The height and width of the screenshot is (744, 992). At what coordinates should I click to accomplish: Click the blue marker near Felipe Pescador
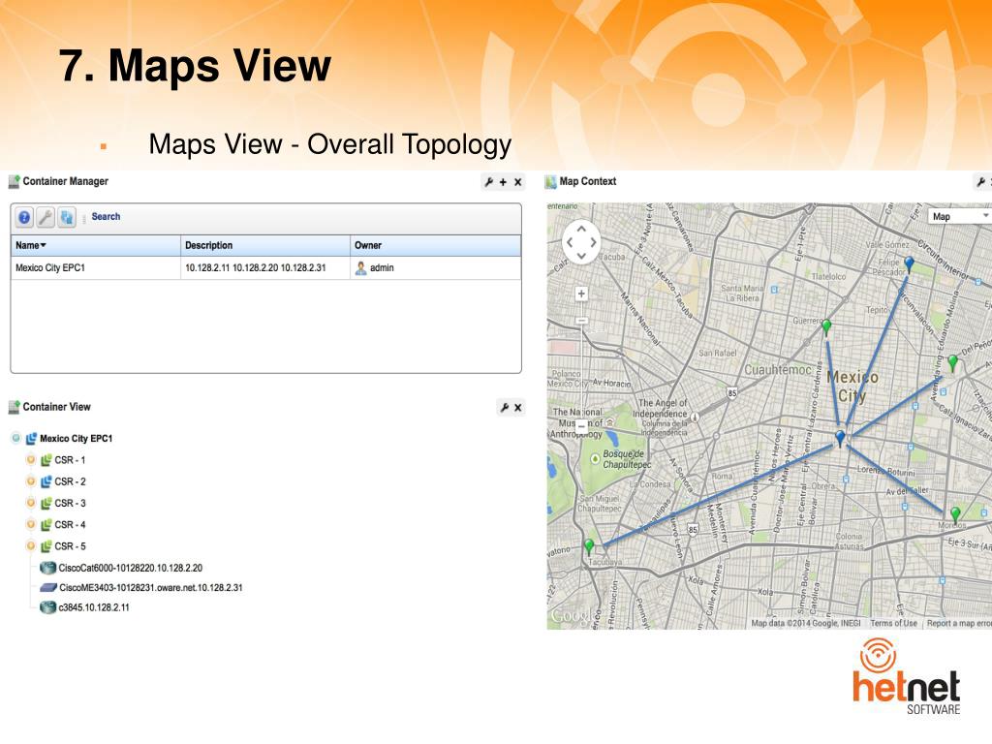click(x=909, y=263)
